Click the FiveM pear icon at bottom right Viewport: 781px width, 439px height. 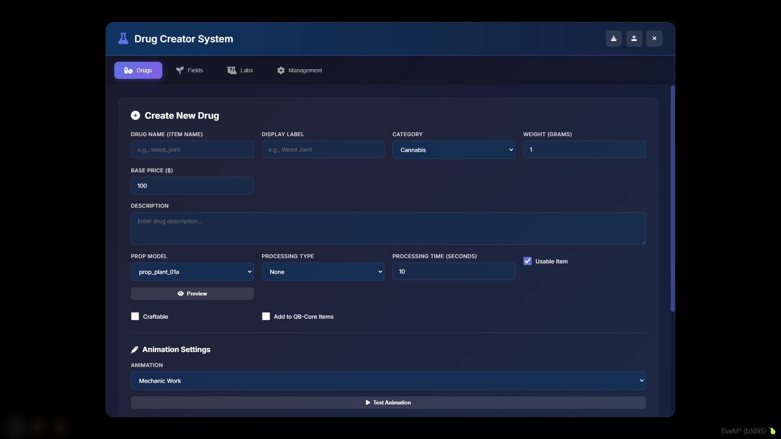click(x=772, y=431)
